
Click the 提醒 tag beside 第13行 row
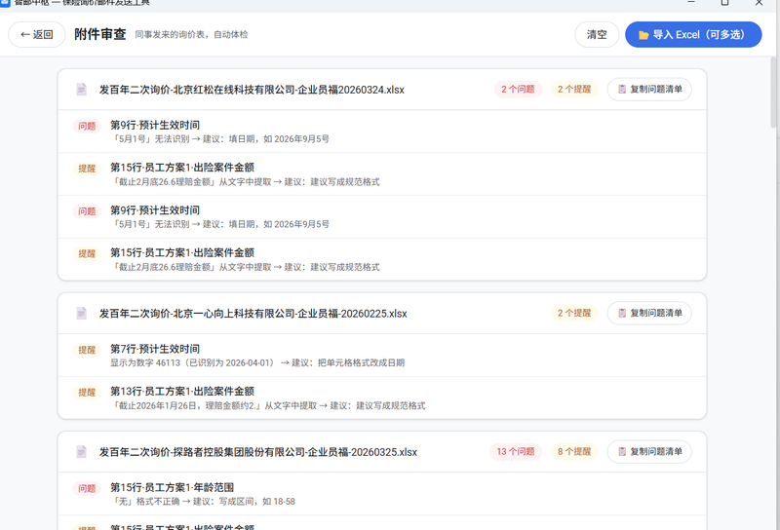point(87,393)
